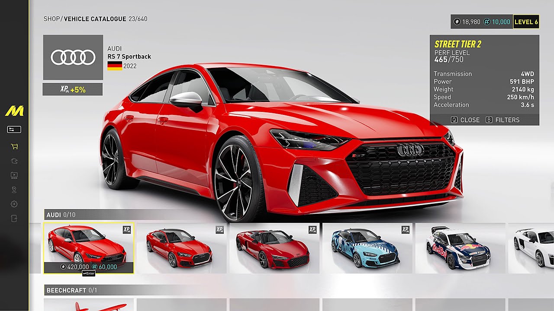The height and width of the screenshot is (311, 554).
Task: Click the LEVEL 6 badge
Action: pyautogui.click(x=526, y=22)
